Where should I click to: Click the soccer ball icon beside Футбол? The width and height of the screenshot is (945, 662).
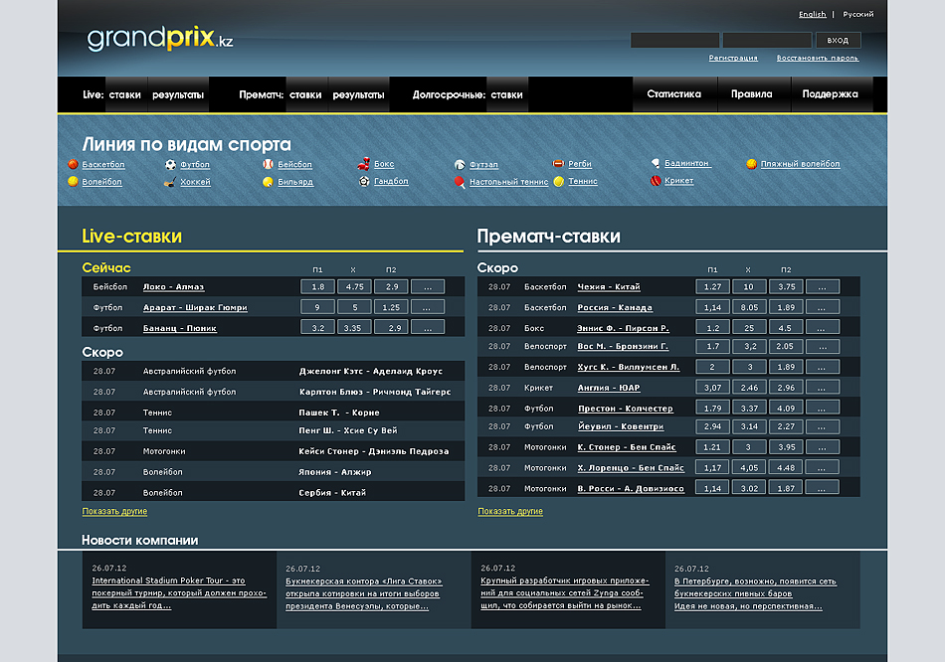tap(170, 164)
